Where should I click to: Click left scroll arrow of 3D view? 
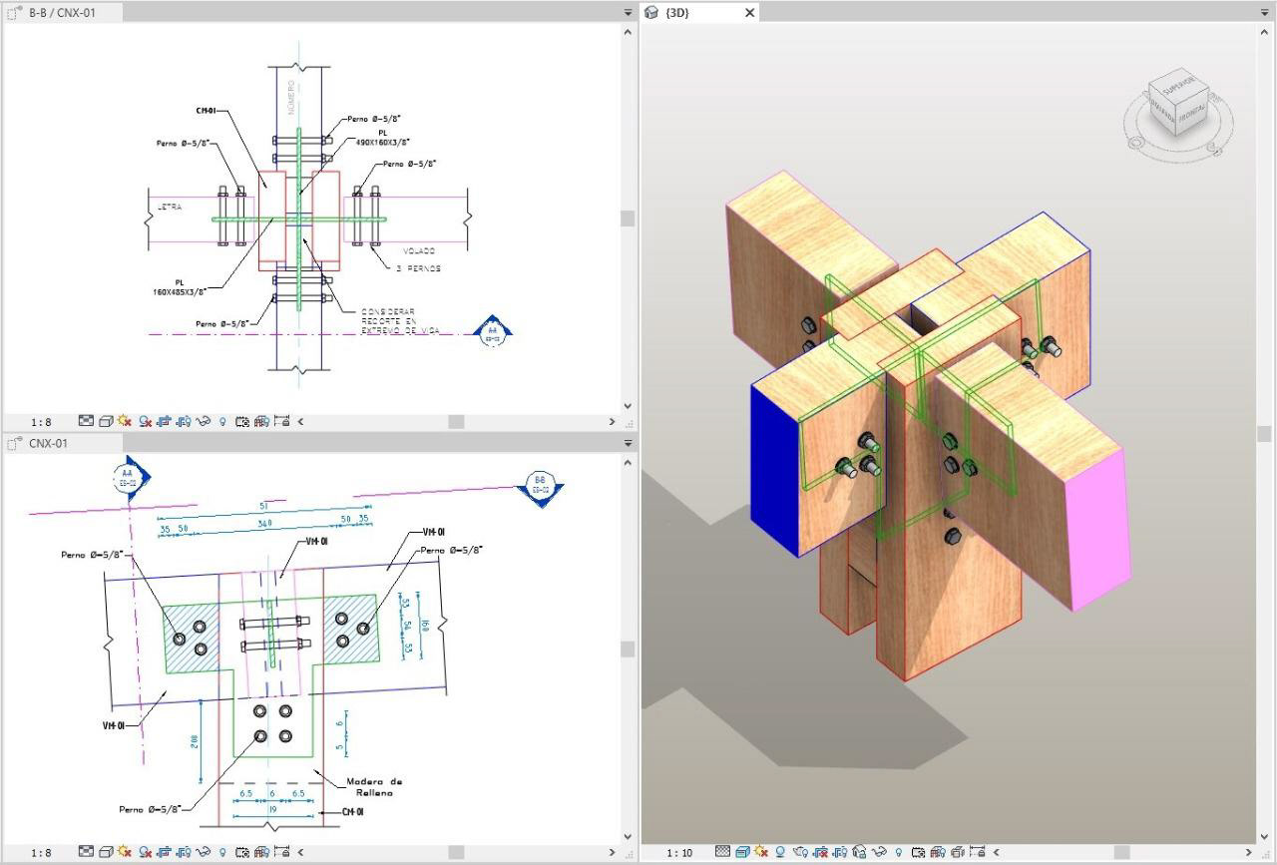click(x=995, y=852)
